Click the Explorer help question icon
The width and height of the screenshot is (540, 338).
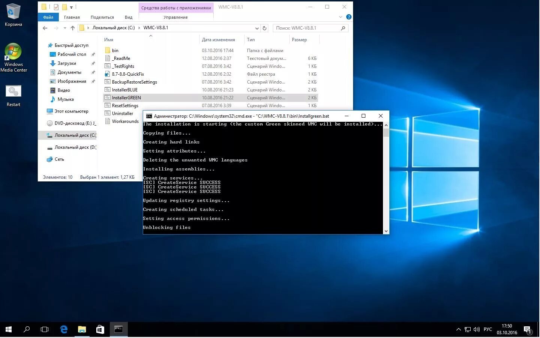[x=349, y=17]
